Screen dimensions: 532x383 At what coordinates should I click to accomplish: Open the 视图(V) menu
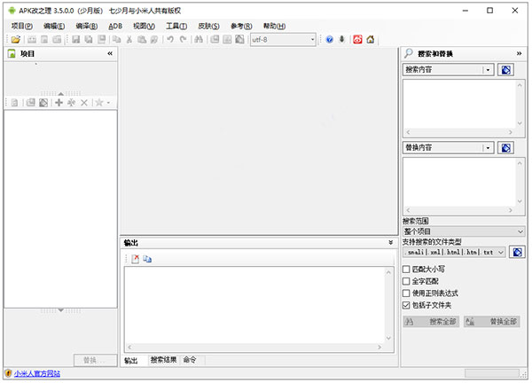click(145, 26)
